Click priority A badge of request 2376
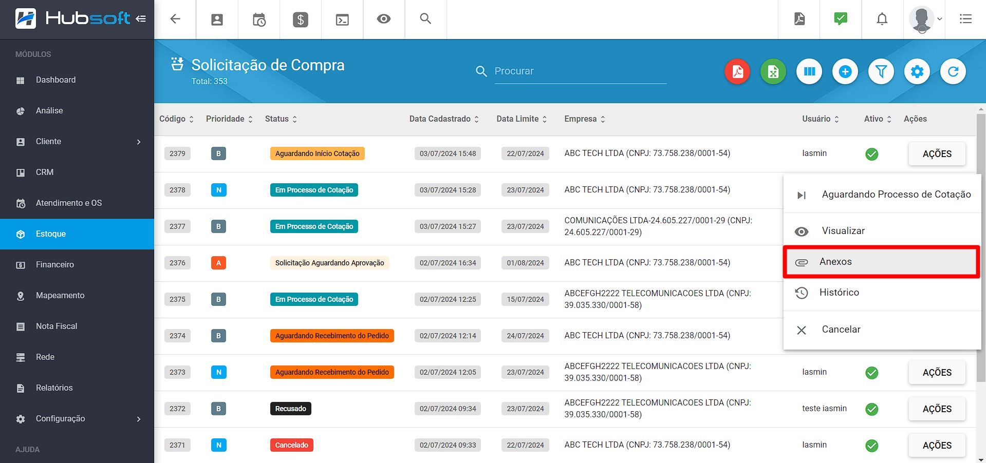The height and width of the screenshot is (463, 986). (218, 263)
